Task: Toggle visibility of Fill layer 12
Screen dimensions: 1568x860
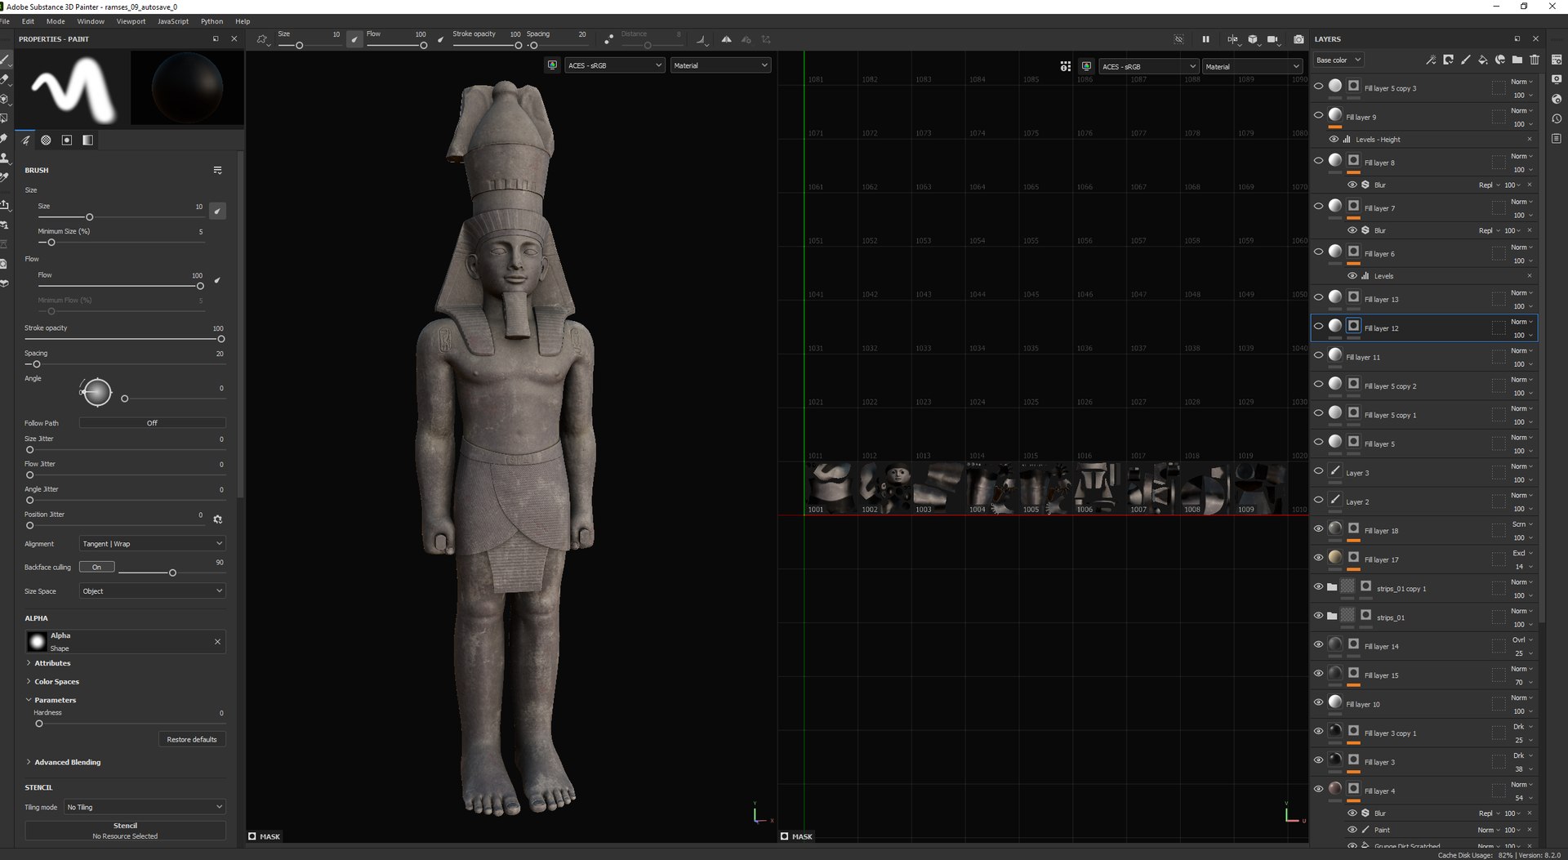Action: [x=1318, y=326]
